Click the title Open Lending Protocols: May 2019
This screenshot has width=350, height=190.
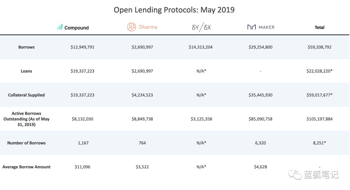coord(174,10)
